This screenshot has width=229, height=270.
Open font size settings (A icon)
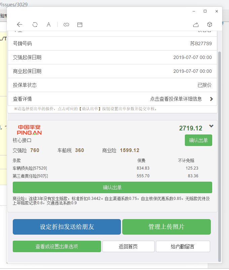pos(49,25)
